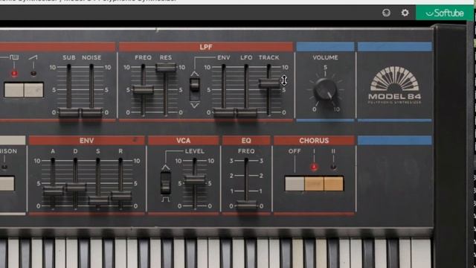Click the envelope shape icon above VCA switch
The image size is (476, 268).
165,167
